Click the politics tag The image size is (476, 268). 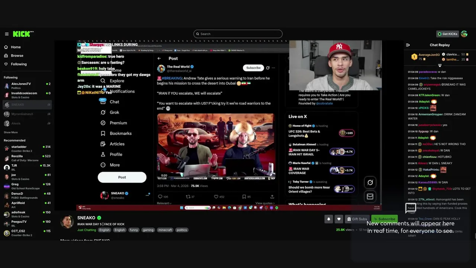point(182,230)
